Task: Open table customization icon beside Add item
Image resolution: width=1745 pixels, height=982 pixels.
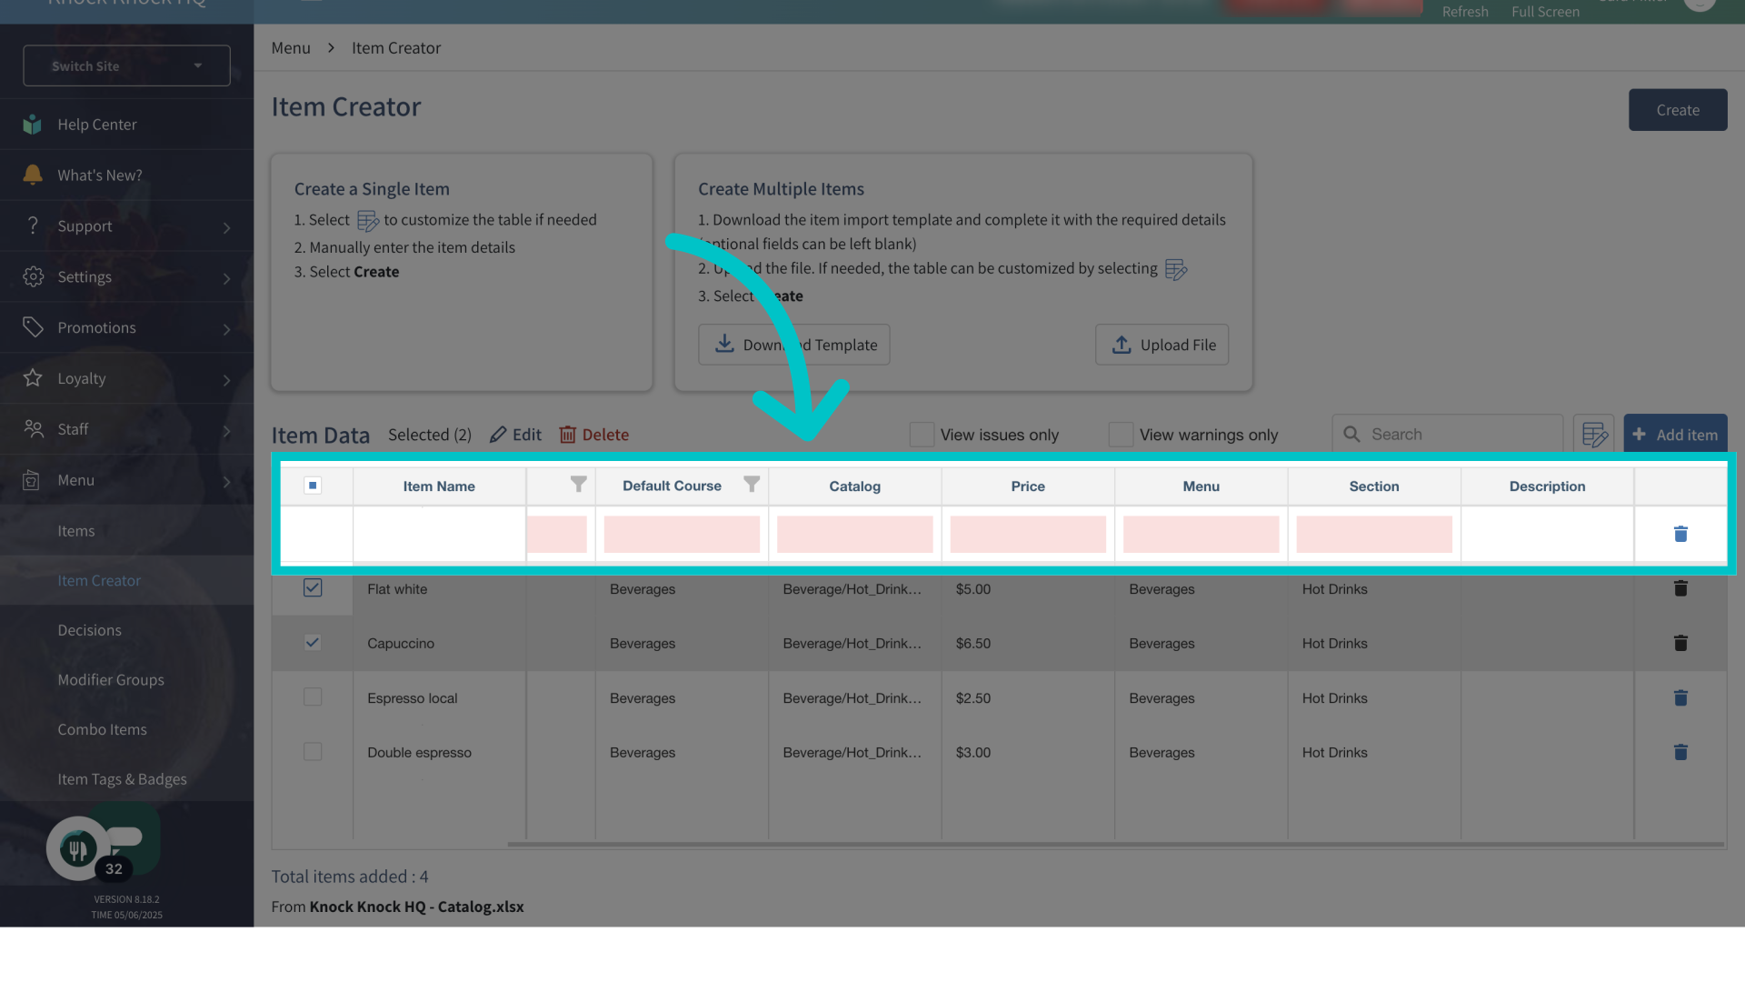Action: coord(1594,435)
